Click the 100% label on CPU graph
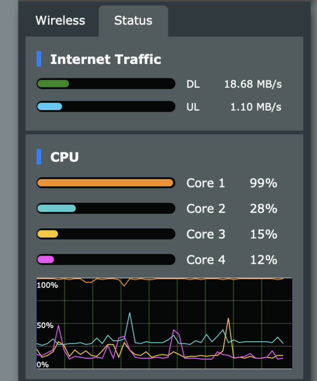 47,285
